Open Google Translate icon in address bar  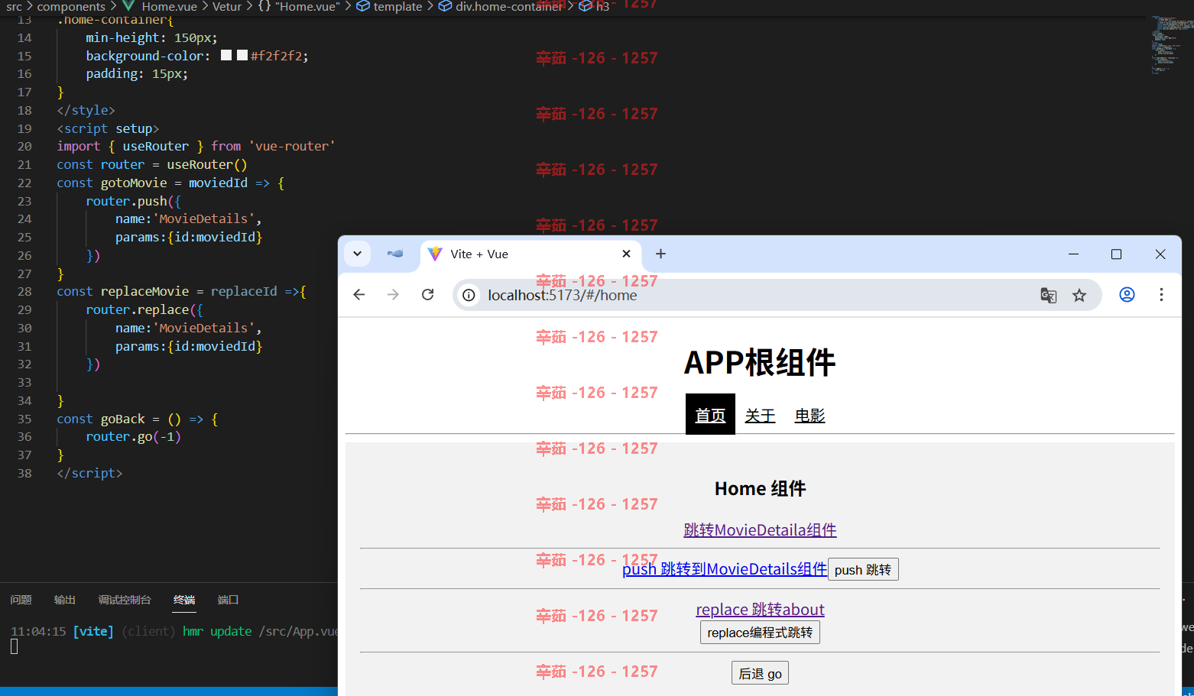pyautogui.click(x=1048, y=295)
